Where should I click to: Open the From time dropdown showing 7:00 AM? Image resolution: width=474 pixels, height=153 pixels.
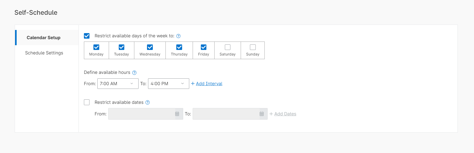point(118,84)
